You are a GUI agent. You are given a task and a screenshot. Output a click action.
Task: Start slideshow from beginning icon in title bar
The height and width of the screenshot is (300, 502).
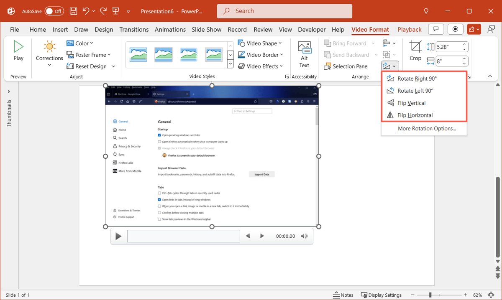point(116,11)
